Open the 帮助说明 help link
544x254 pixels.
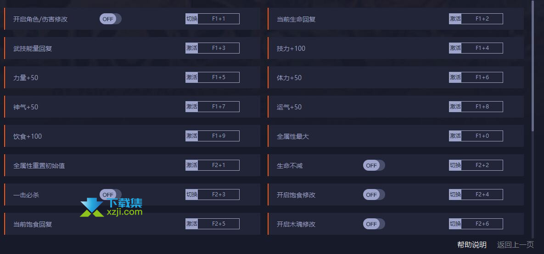(472, 245)
